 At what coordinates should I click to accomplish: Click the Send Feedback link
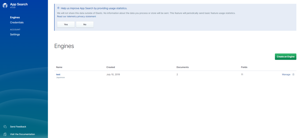click(x=18, y=127)
